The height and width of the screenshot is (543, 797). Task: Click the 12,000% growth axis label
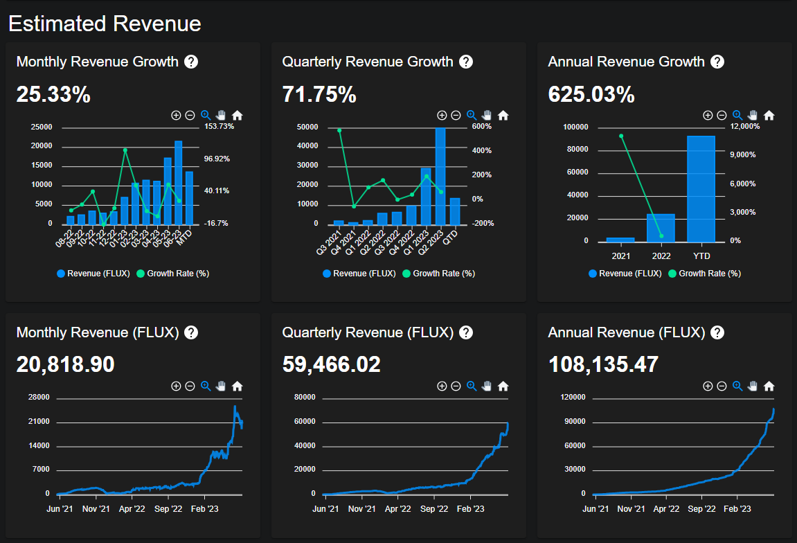click(x=745, y=127)
